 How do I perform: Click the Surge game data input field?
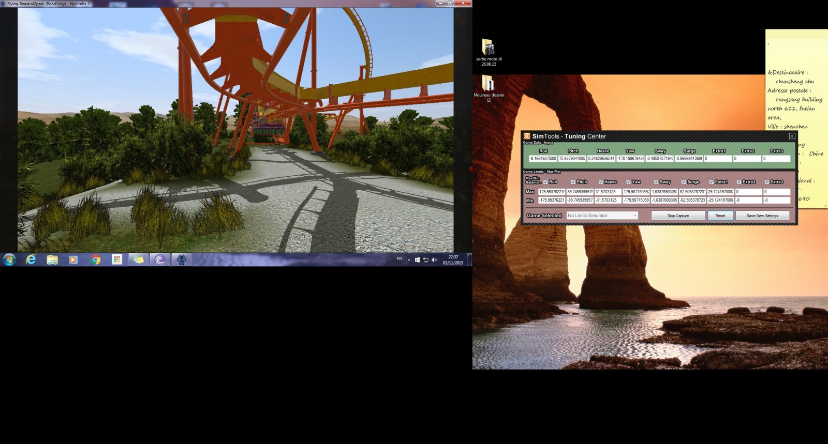[x=689, y=159]
